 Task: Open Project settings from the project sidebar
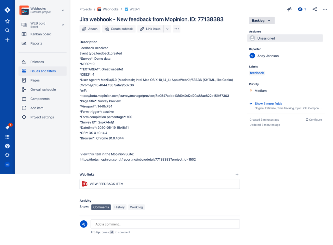click(x=42, y=117)
